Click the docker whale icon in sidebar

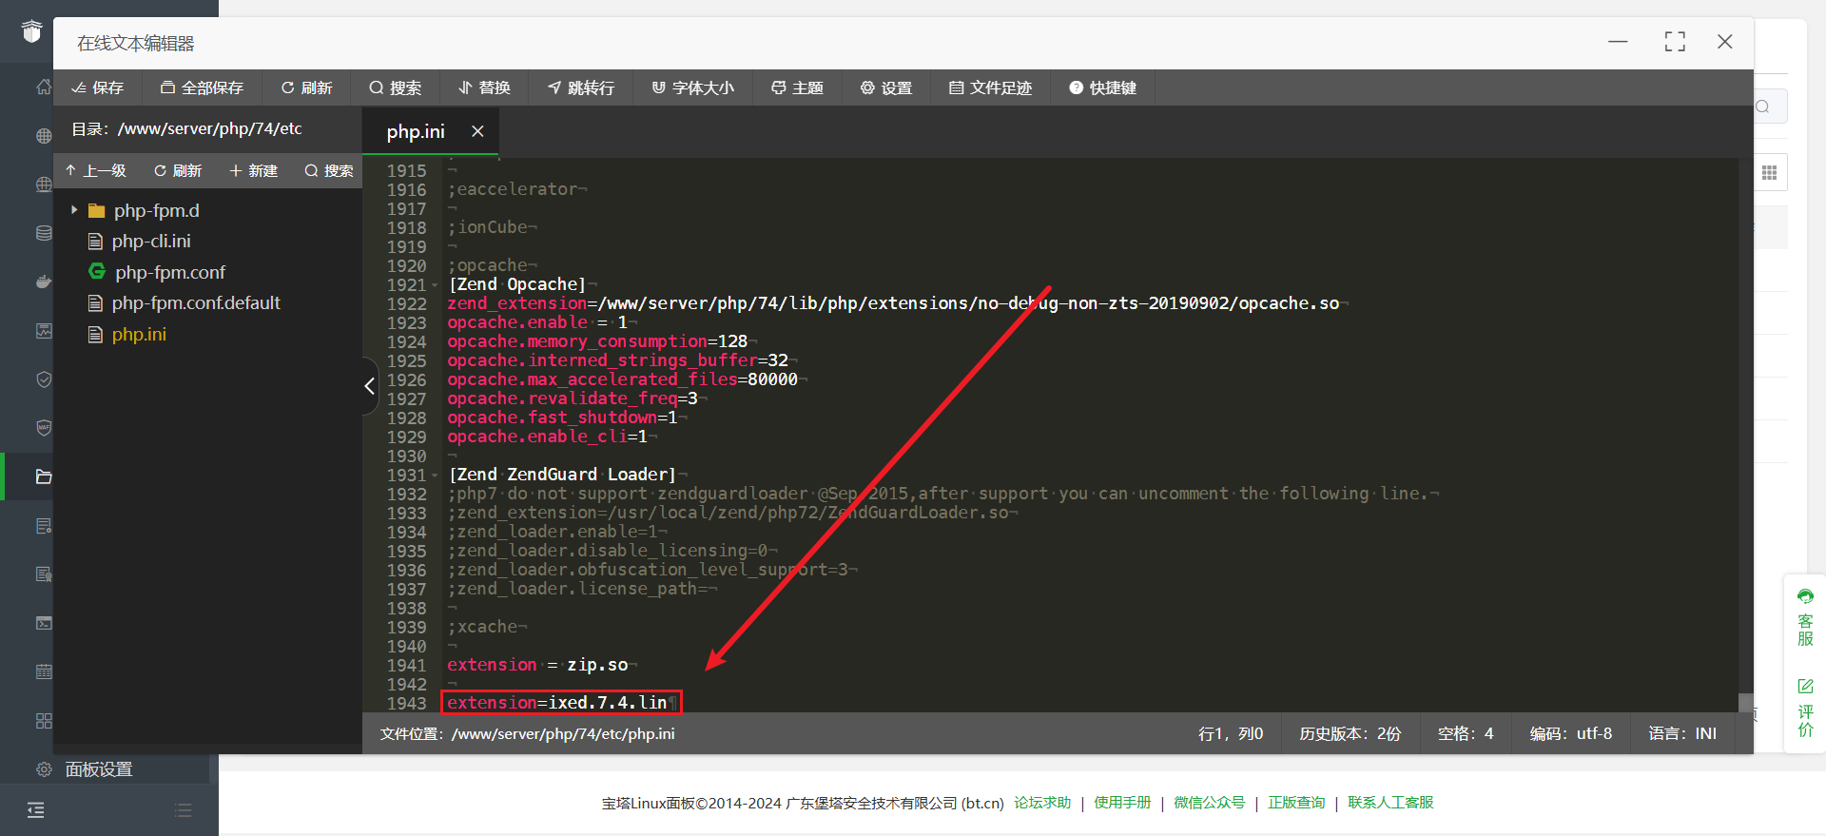click(44, 282)
